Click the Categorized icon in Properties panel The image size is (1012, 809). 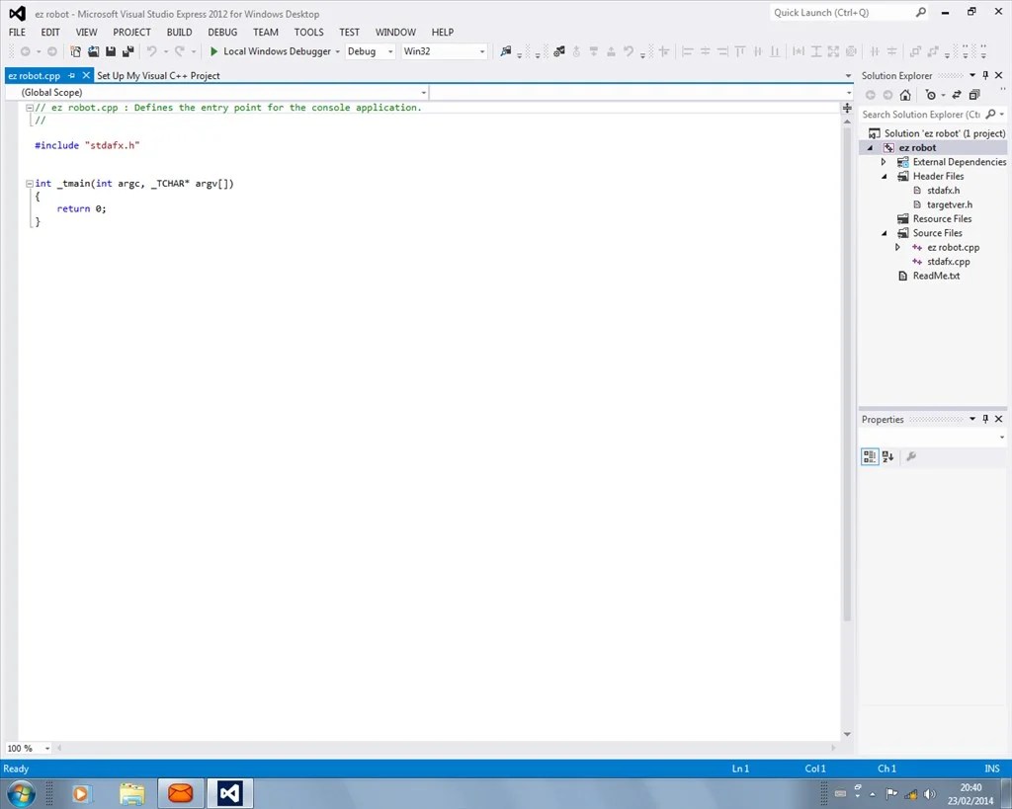870,456
